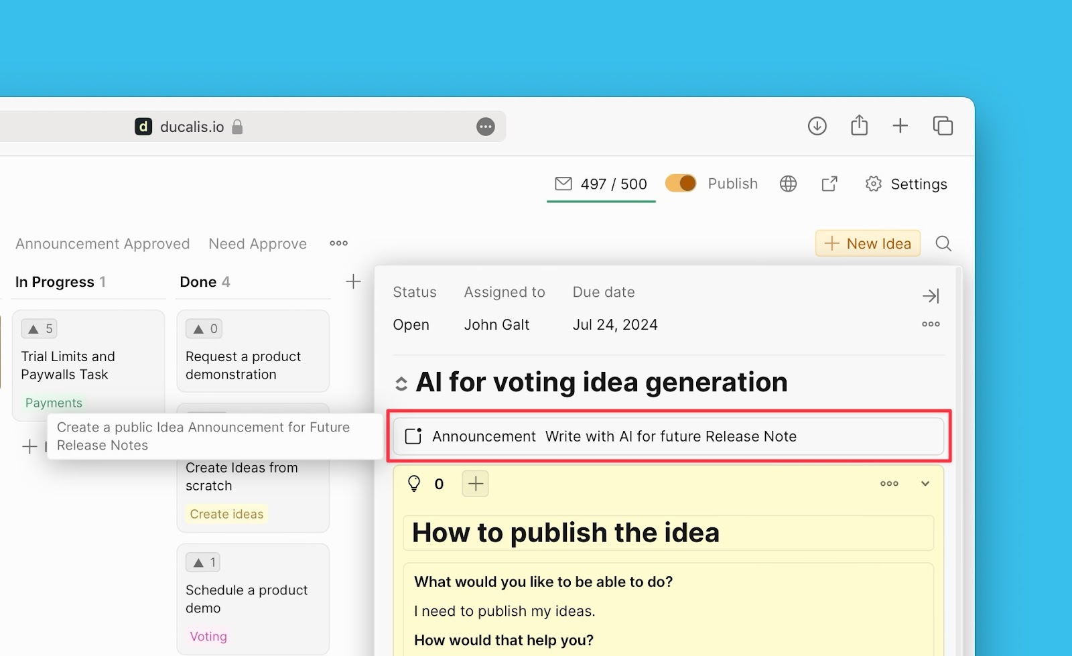The height and width of the screenshot is (656, 1072).
Task: Upvote the Trial Limits and Paywalls Task card
Action: tap(39, 328)
